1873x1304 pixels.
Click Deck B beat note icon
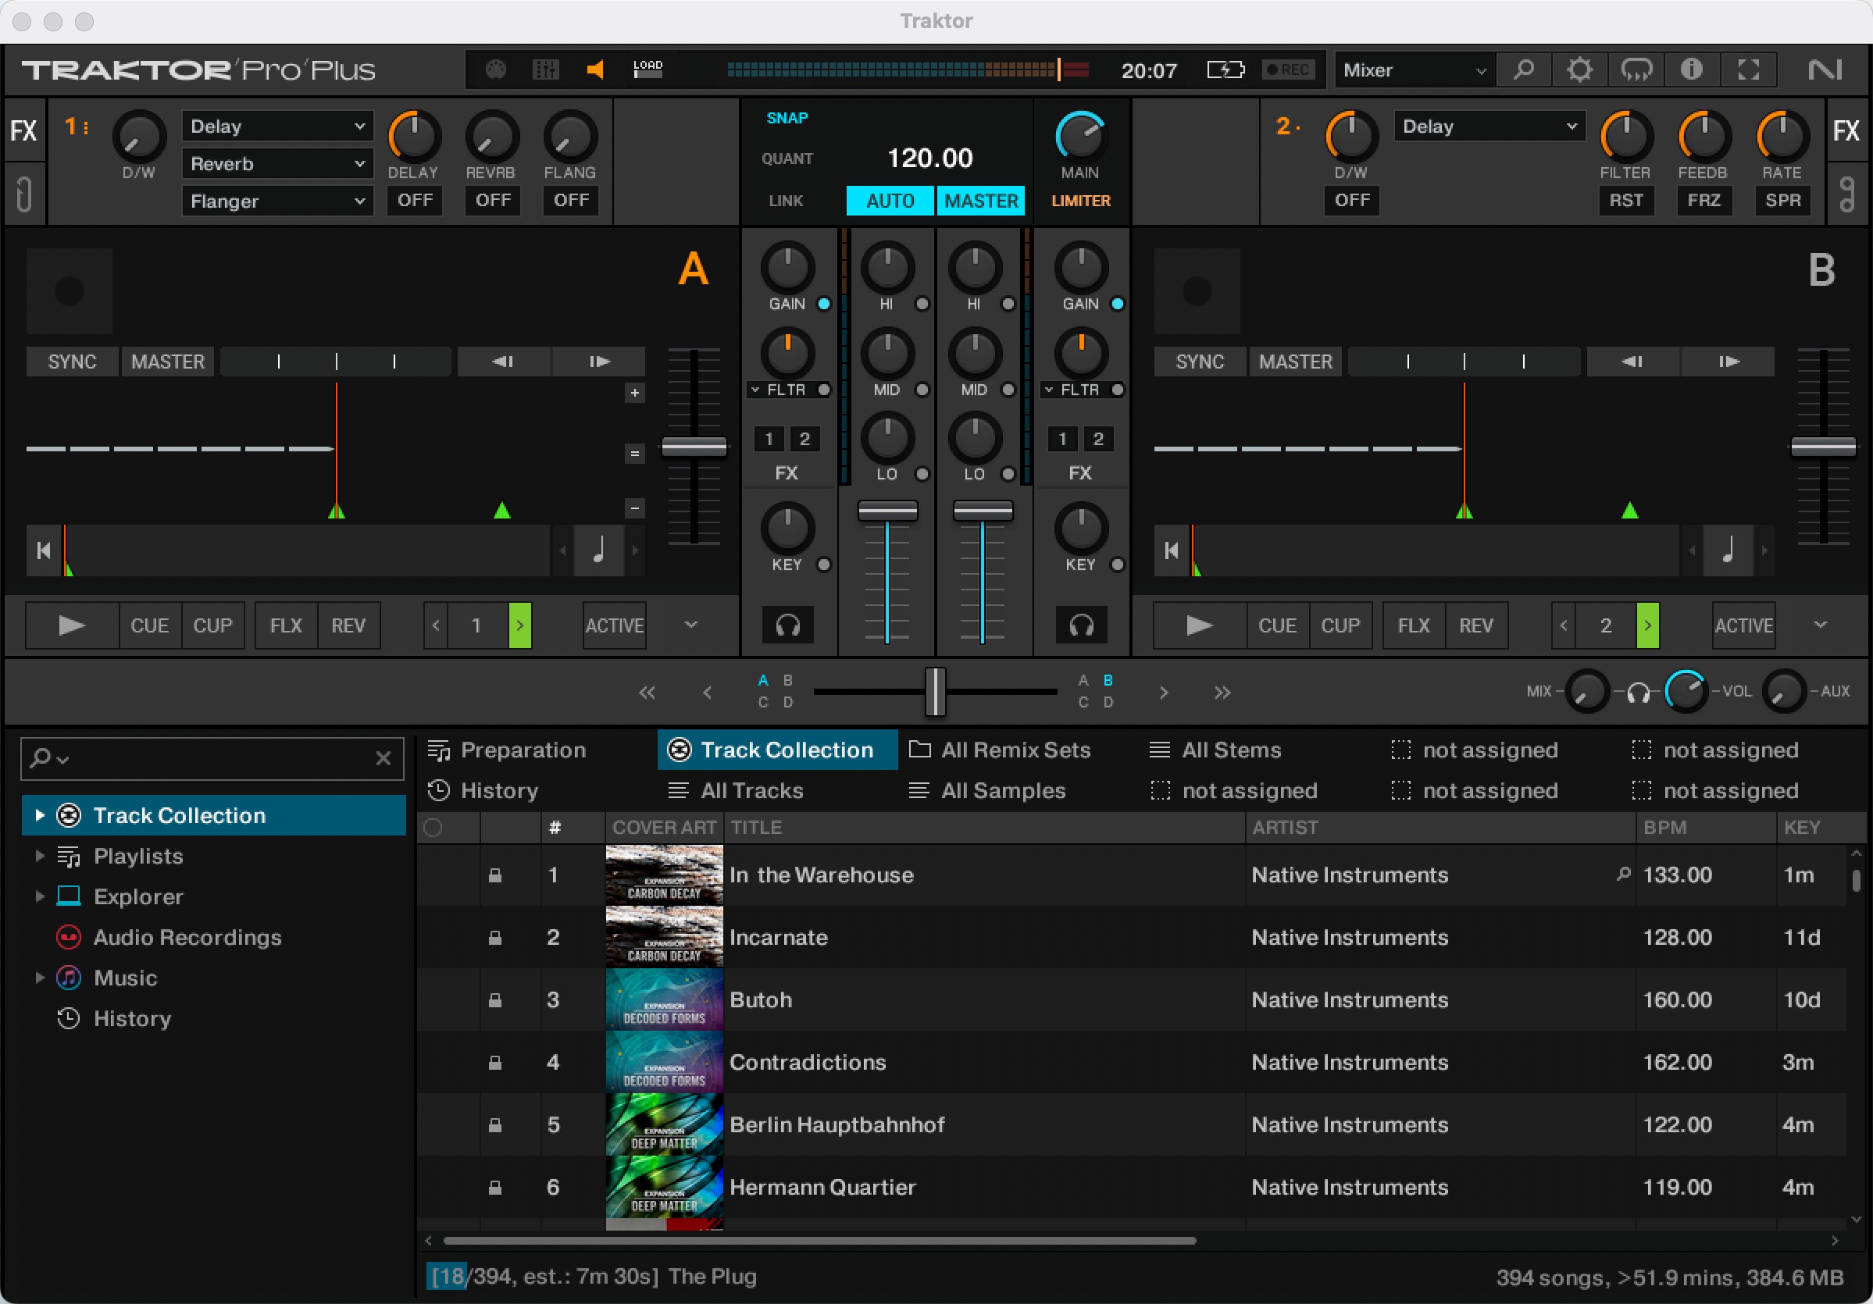click(x=1728, y=550)
